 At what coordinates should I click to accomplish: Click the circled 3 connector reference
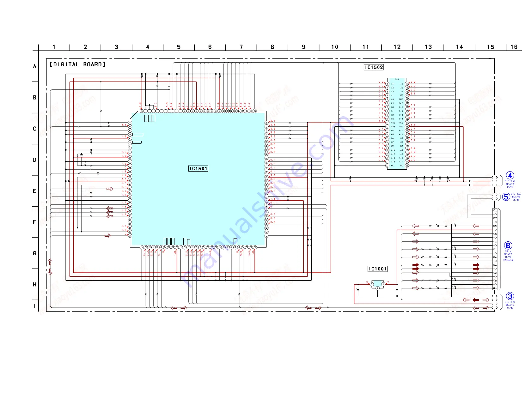click(510, 296)
